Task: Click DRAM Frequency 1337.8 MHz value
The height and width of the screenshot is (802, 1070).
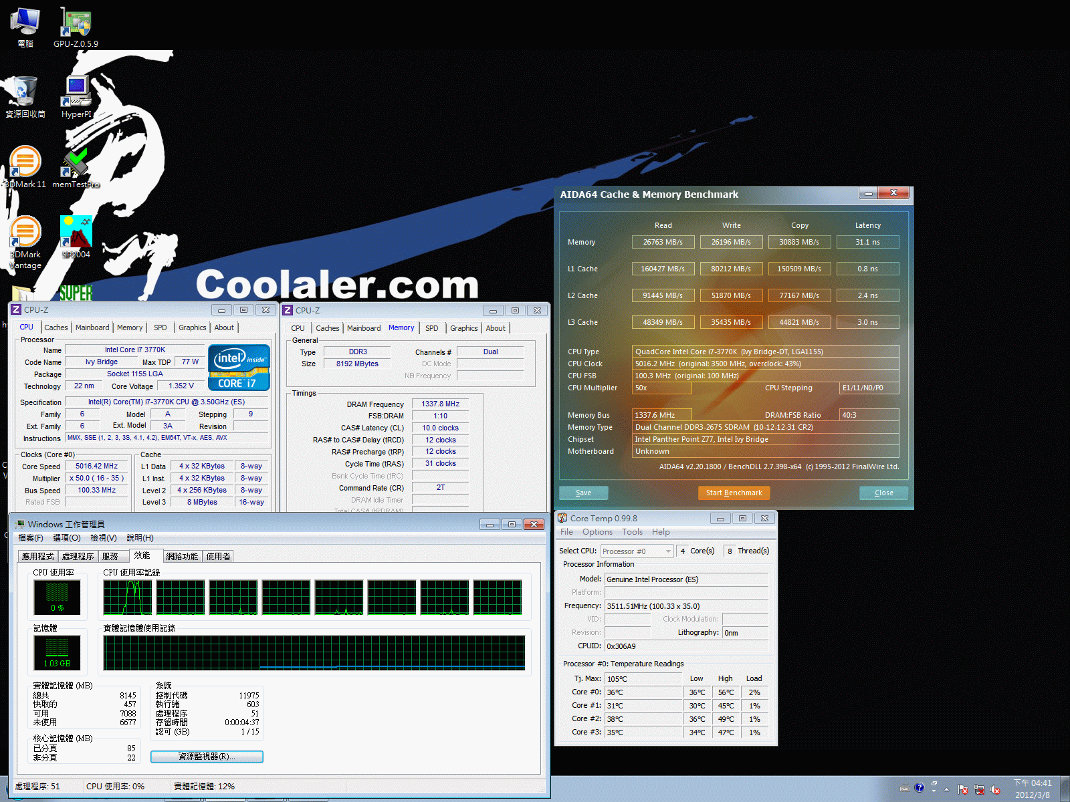Action: (440, 404)
